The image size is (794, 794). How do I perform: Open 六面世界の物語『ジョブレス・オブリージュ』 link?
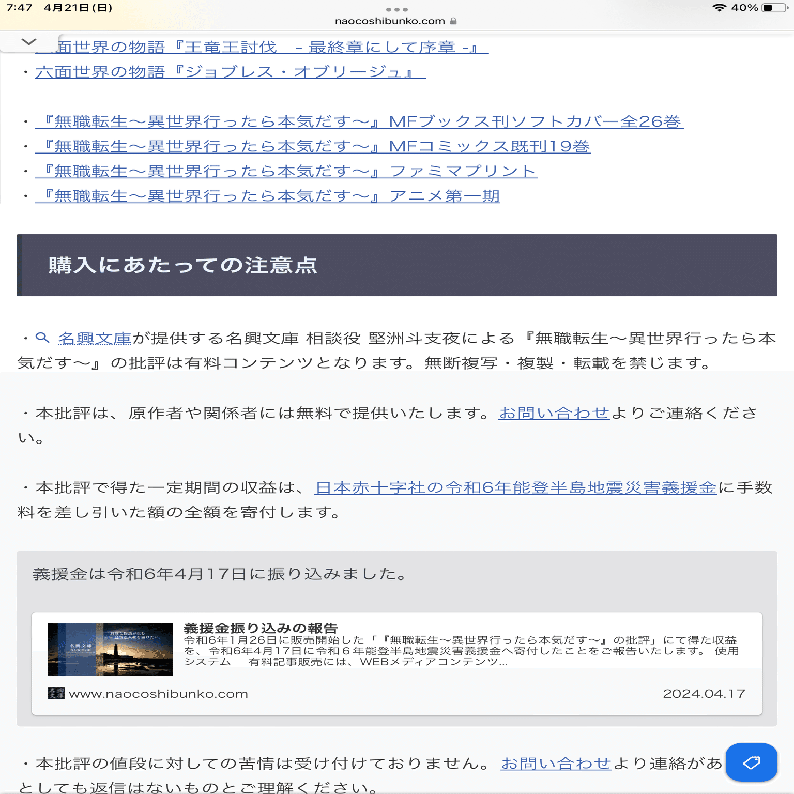click(231, 72)
